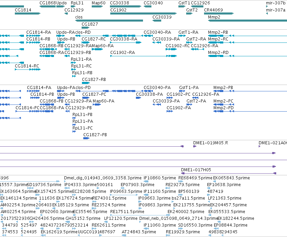The image size is (287, 237).
Task: Click the GstT2-PA protein label
Action: (x=196, y=101)
